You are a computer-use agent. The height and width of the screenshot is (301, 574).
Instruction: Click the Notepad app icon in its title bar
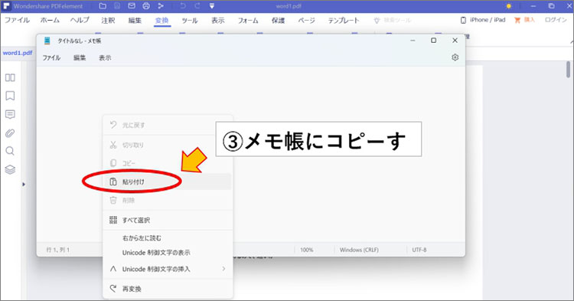(x=47, y=41)
